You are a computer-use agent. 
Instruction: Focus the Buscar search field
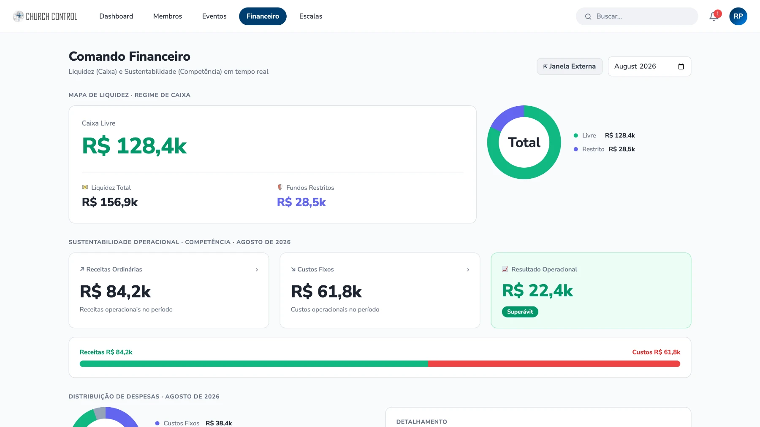637,16
